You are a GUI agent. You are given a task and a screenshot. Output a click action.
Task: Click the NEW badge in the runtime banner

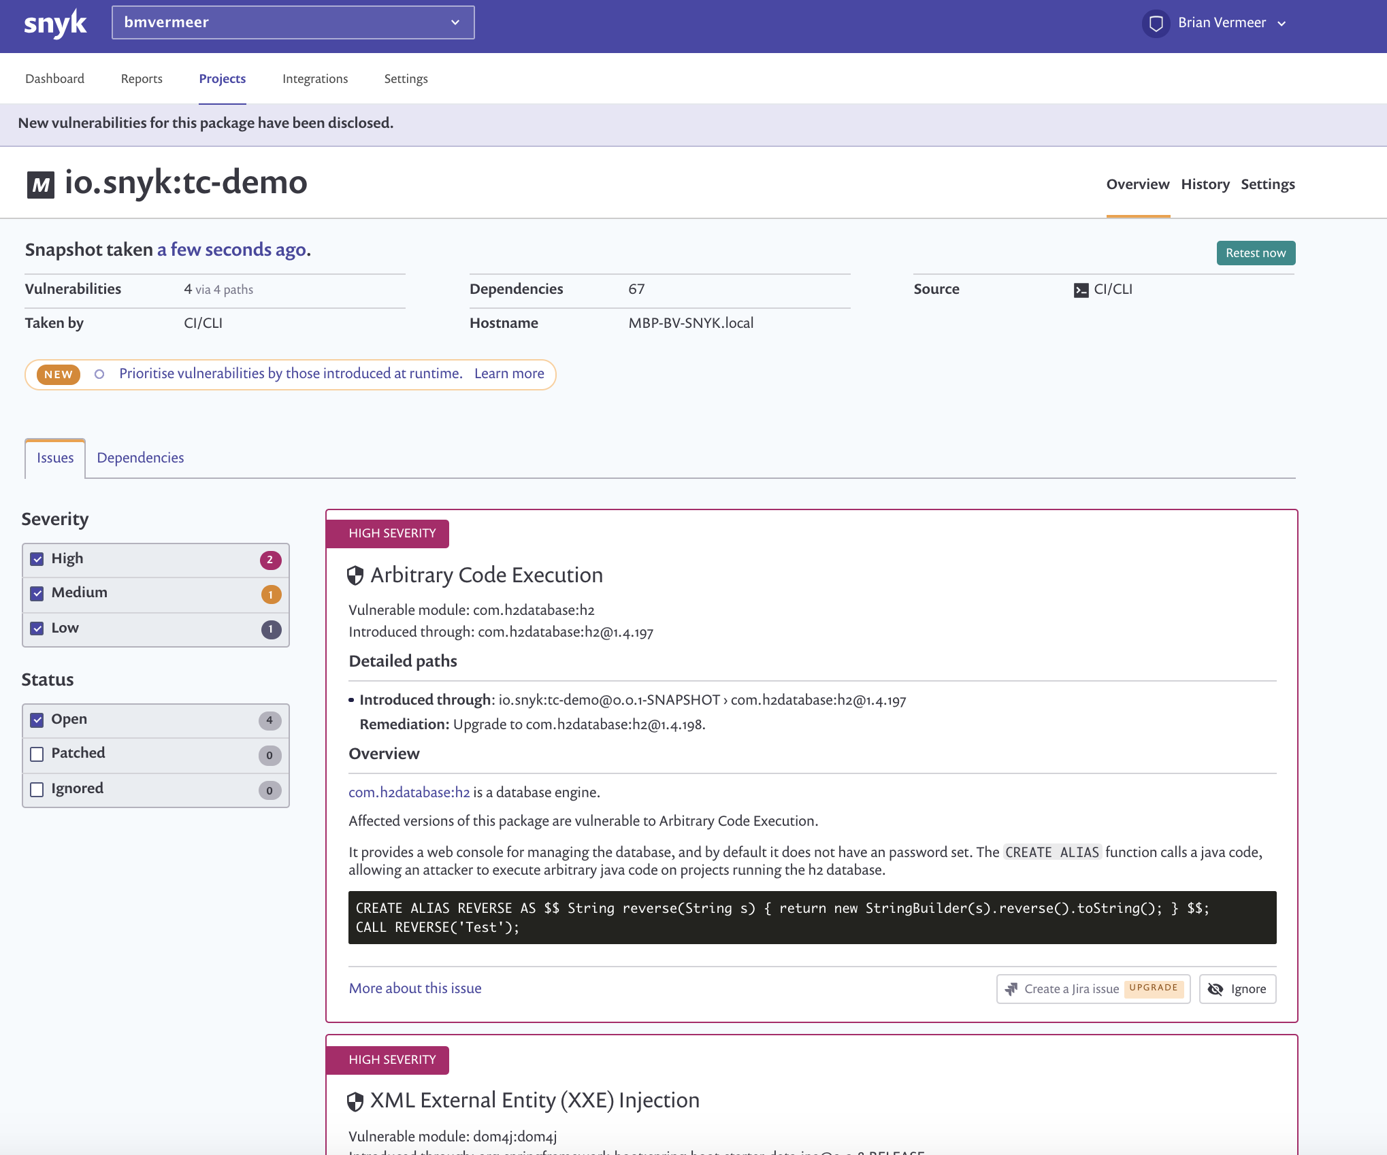coord(59,374)
